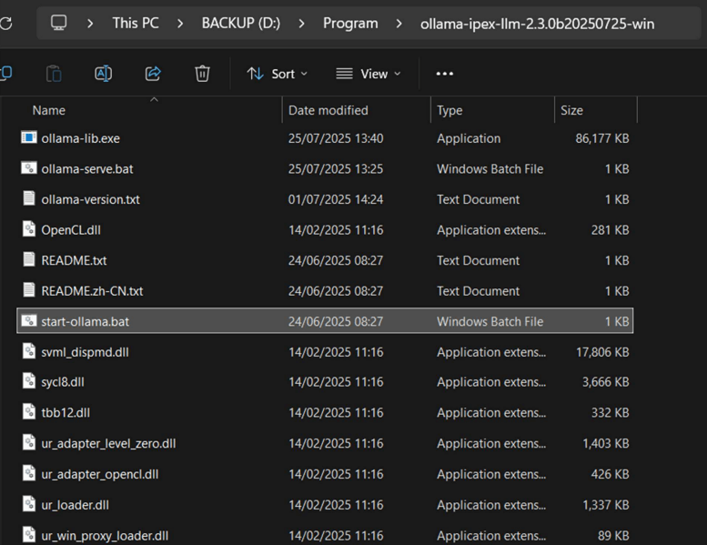Sort files by Size column header
This screenshot has width=707, height=545.
[571, 110]
